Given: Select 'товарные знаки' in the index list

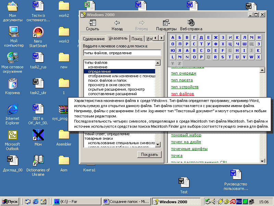Looking at the screenshot, I should point(99,139).
